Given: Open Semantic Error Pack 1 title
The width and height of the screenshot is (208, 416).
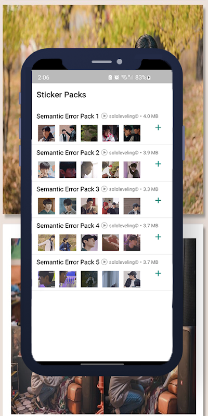Looking at the screenshot, I should (68, 116).
